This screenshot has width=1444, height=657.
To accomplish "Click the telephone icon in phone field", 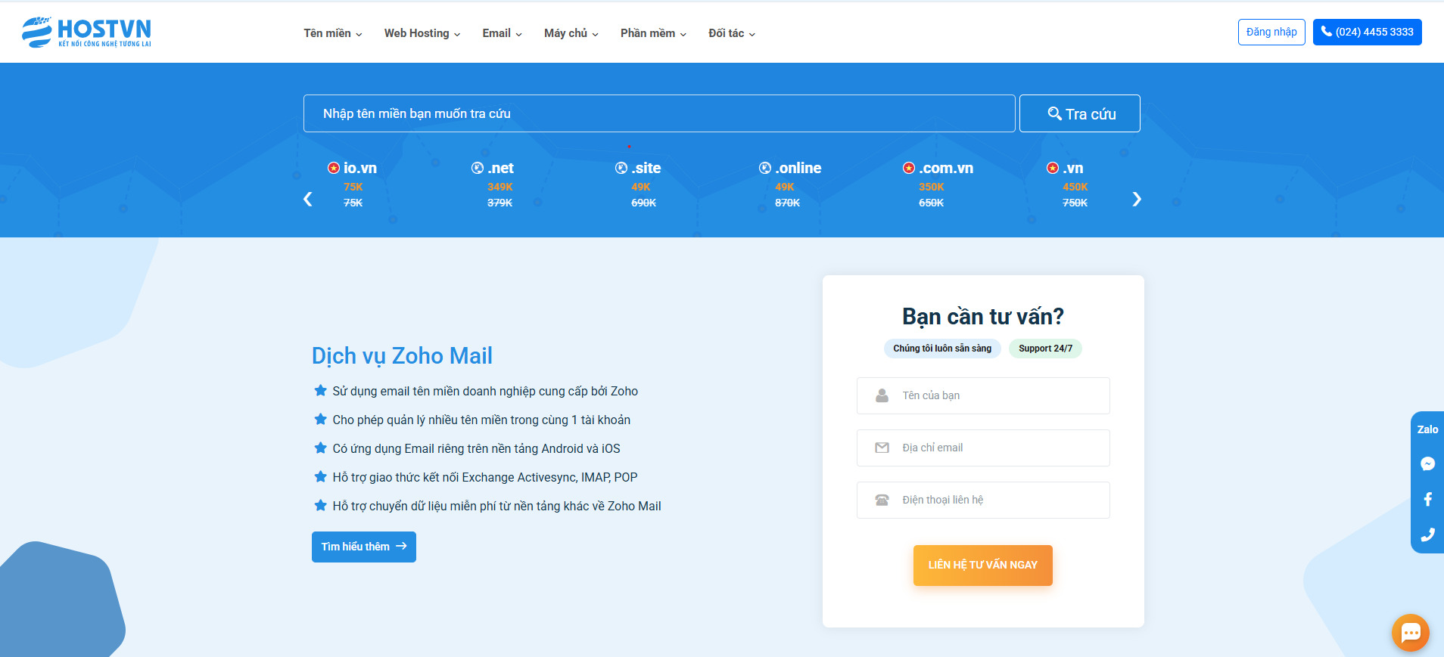I will click(882, 500).
